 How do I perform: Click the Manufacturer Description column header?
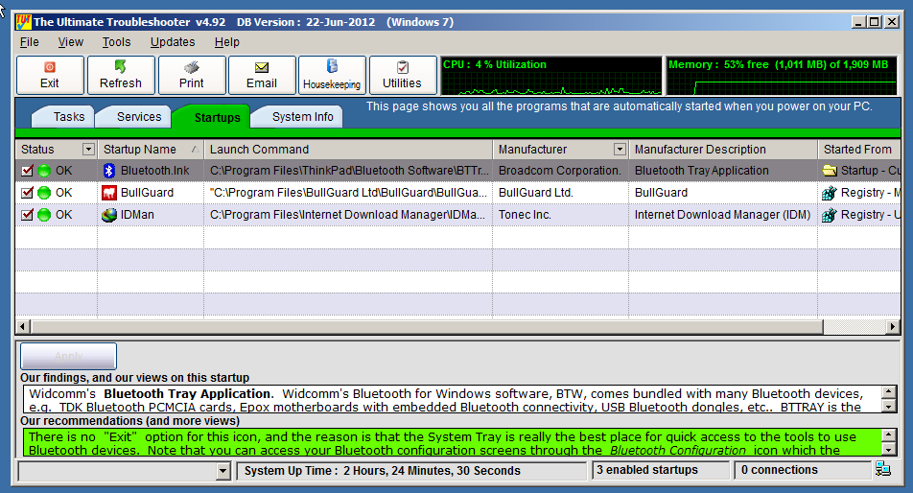723,150
